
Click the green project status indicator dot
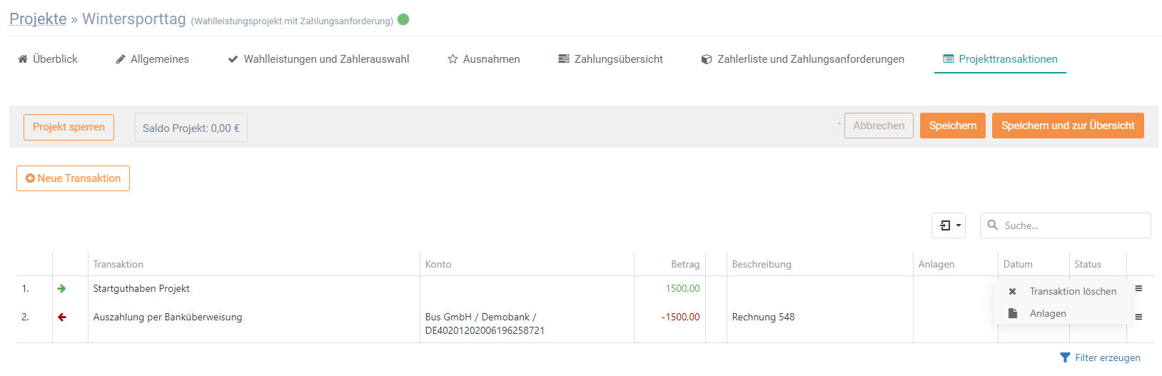[x=403, y=19]
